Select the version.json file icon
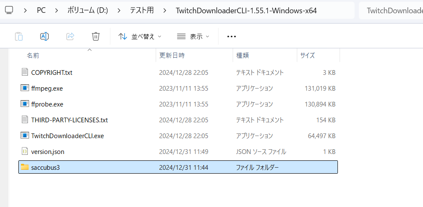 (25, 151)
